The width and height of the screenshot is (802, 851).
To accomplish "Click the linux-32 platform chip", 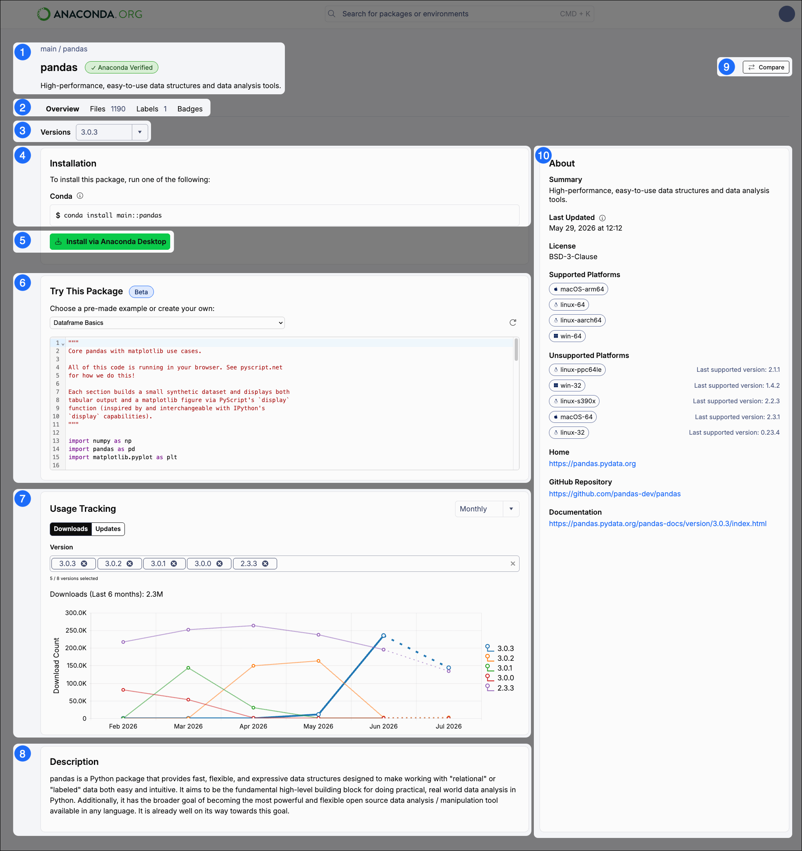I will point(569,433).
